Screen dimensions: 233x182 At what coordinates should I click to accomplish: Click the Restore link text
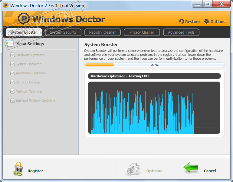(x=192, y=22)
